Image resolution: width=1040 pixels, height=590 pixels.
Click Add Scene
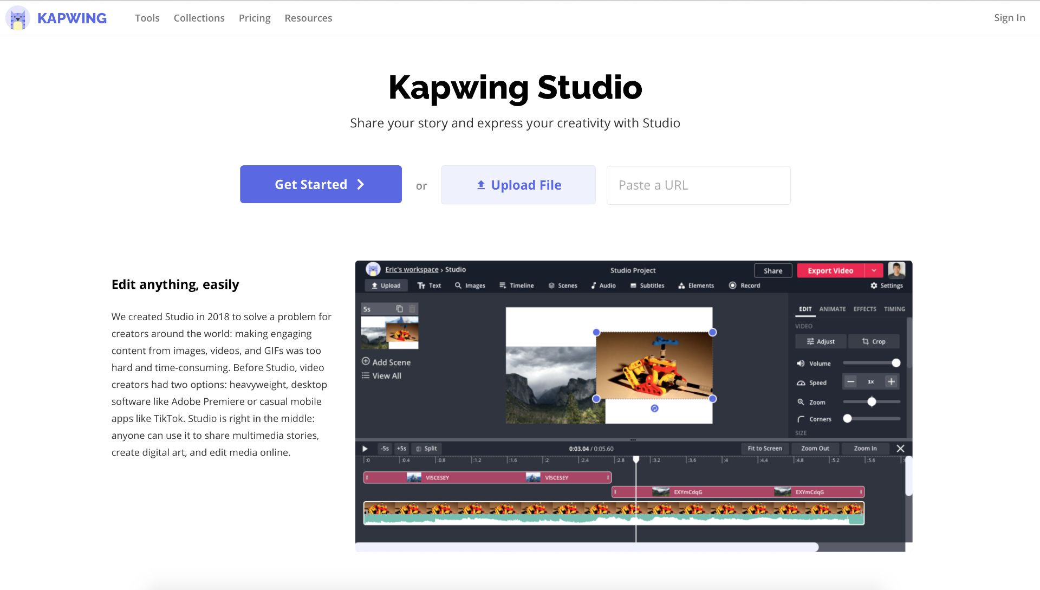[386, 362]
